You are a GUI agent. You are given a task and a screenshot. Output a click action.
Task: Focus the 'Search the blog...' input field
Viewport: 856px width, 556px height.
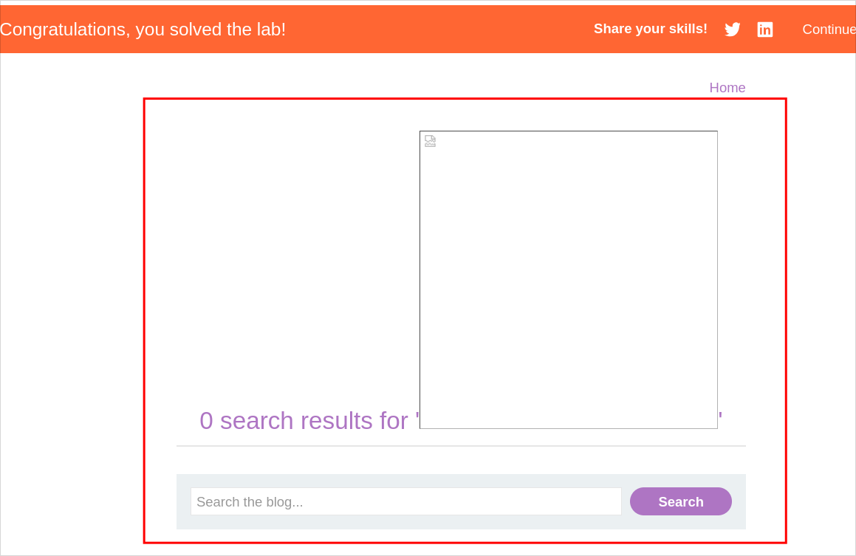coord(405,501)
